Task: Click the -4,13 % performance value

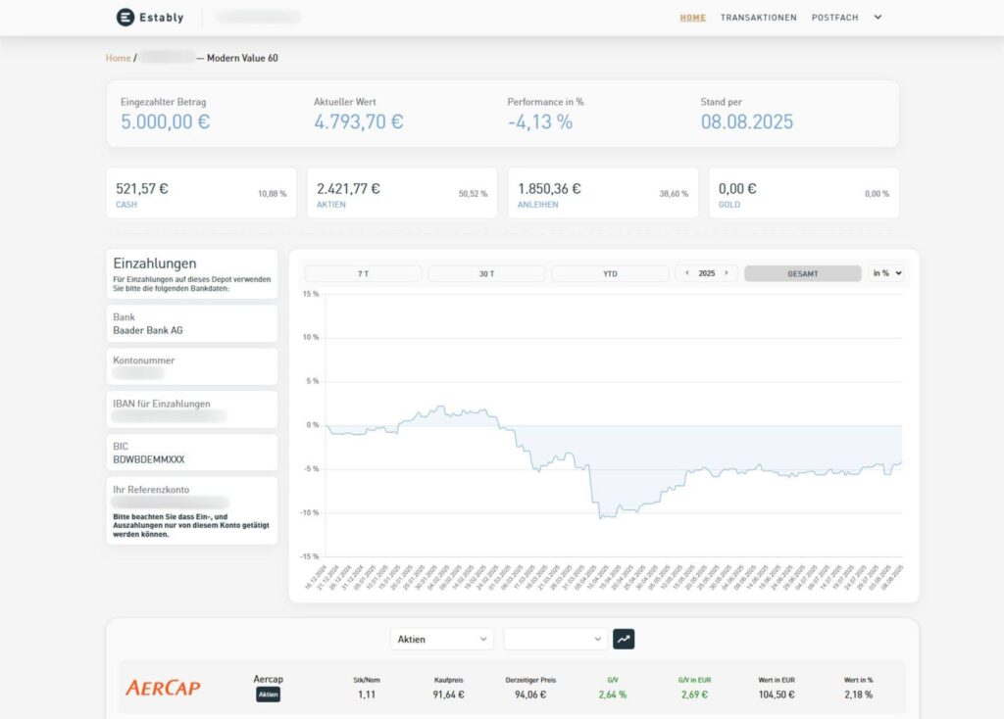Action: [x=540, y=121]
